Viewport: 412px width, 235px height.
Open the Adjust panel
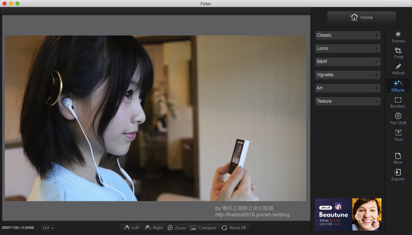(398, 69)
